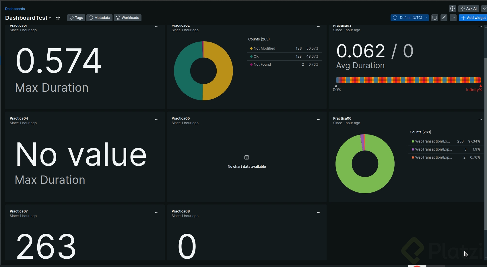Click the 0.574 Max Duration billboard value
Viewport: 487px width, 267px height.
coord(59,61)
